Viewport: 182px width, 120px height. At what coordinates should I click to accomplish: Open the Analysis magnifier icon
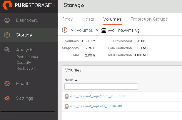[7, 50]
